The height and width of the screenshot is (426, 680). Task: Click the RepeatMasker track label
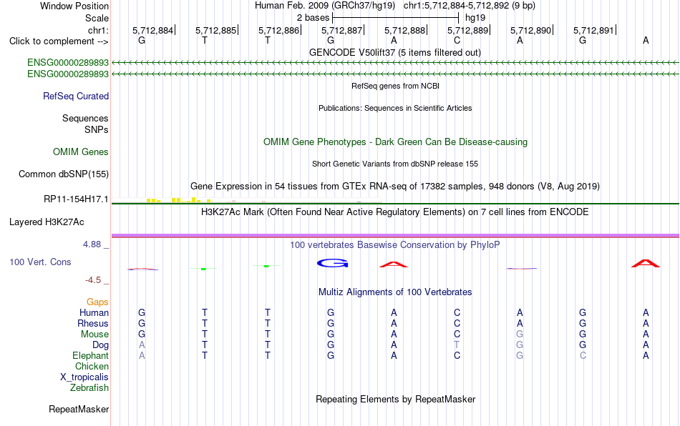79,409
